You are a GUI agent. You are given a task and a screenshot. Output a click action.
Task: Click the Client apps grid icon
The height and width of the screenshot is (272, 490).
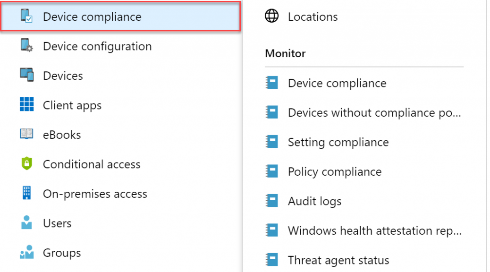click(x=26, y=104)
